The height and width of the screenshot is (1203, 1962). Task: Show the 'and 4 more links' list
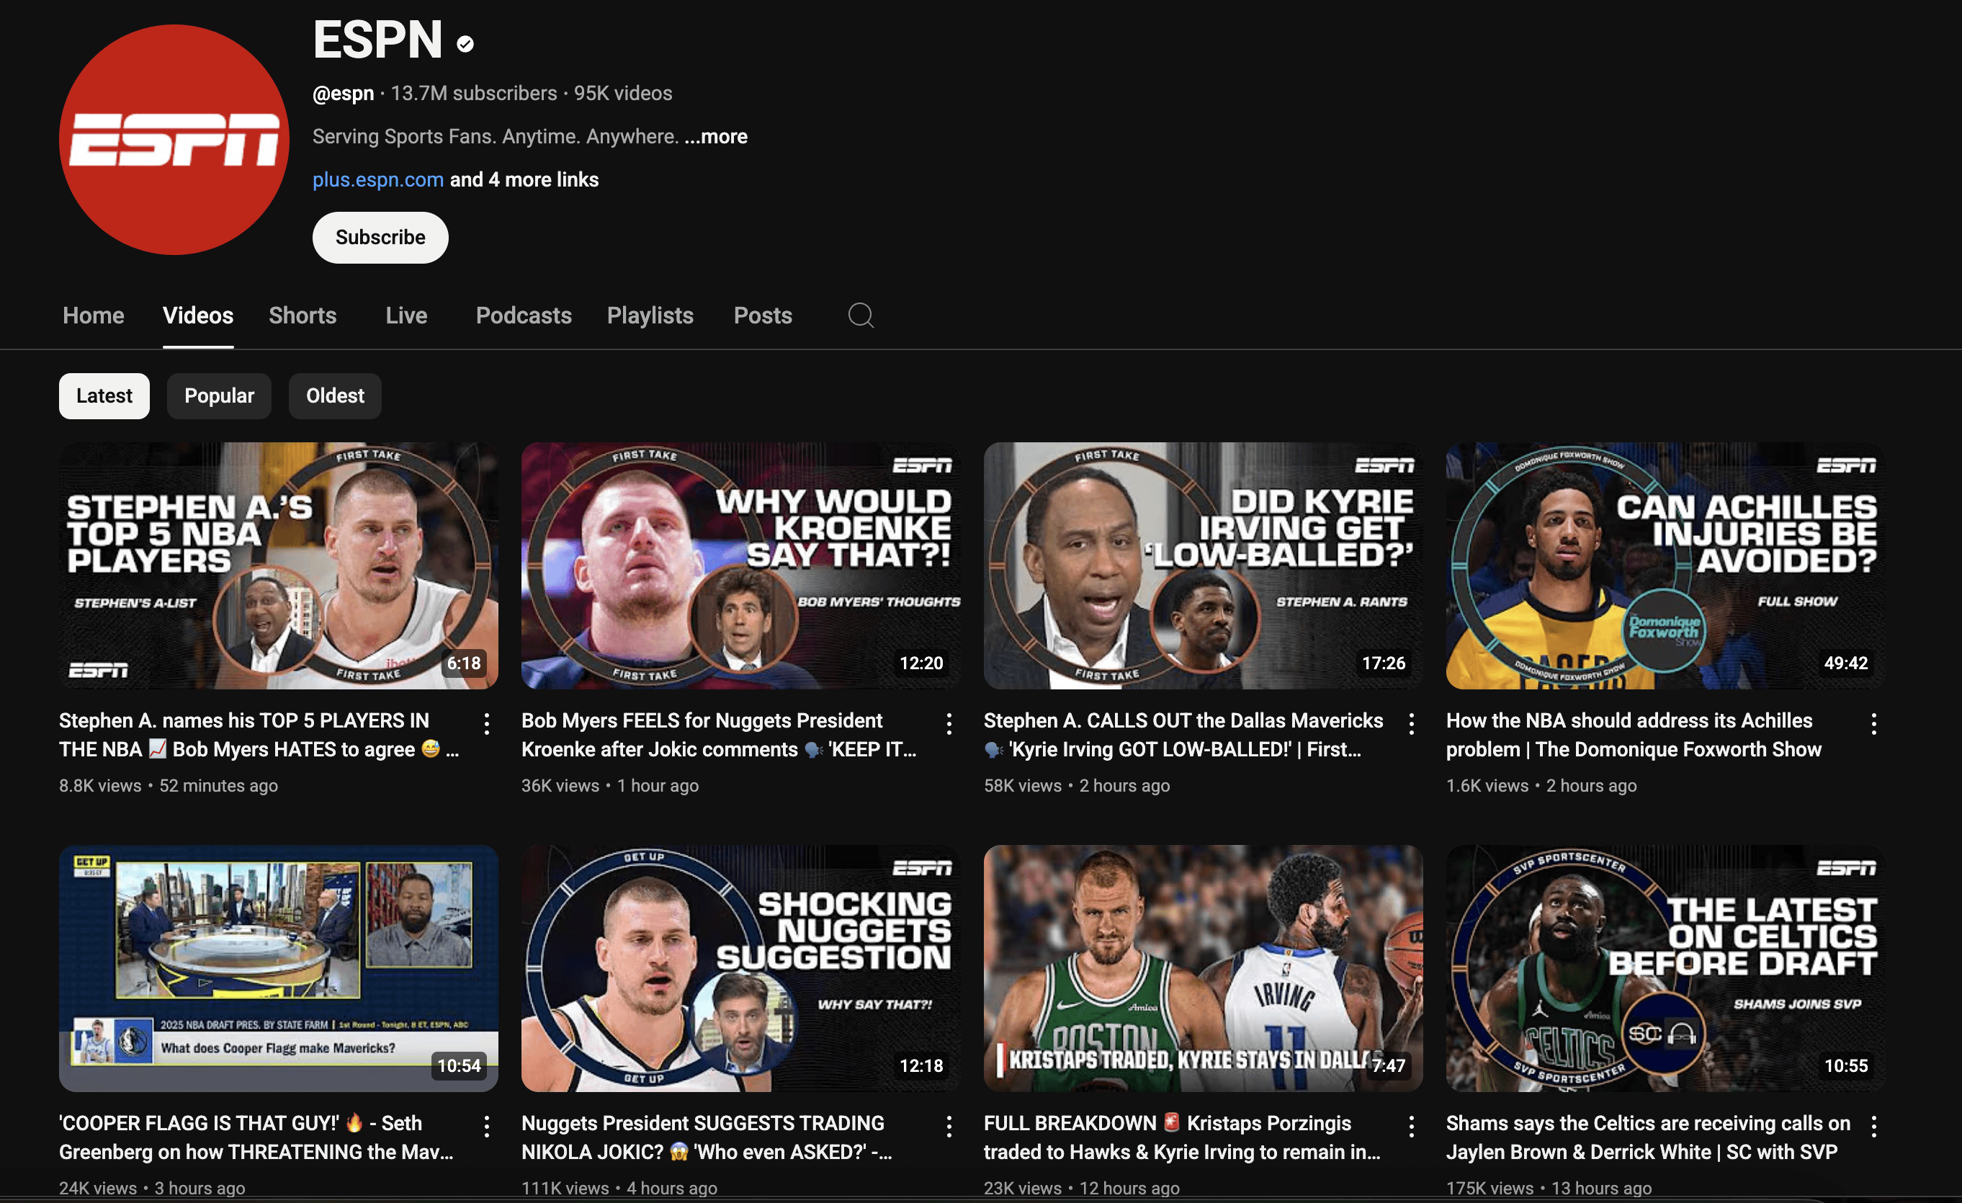click(x=525, y=179)
